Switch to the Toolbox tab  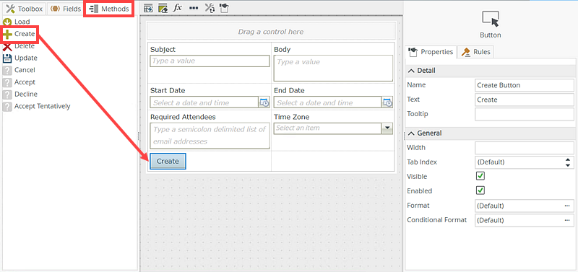coord(25,9)
